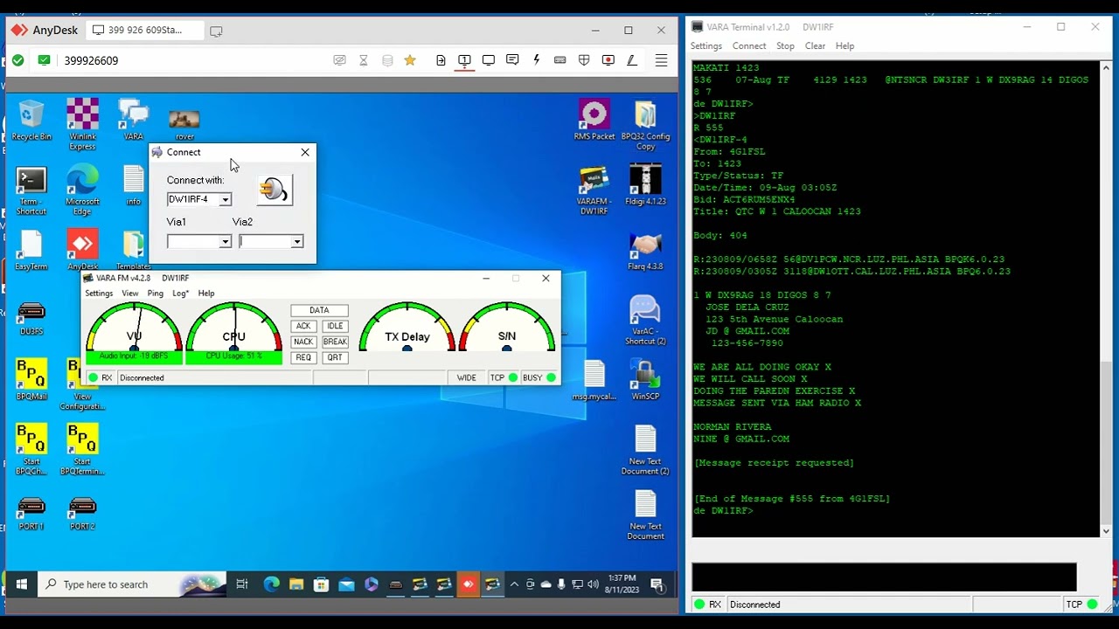Click the VARA Terminal RX green indicator
The image size is (1119, 629).
point(699,605)
